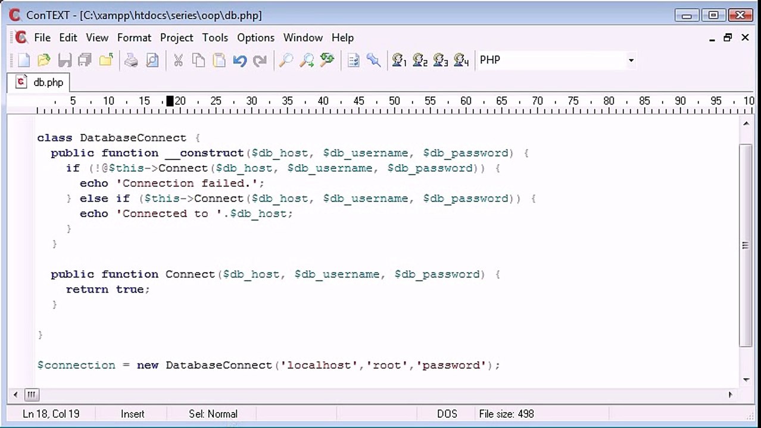Click the Save All files icon
This screenshot has height=428, width=761.
pyautogui.click(x=85, y=60)
